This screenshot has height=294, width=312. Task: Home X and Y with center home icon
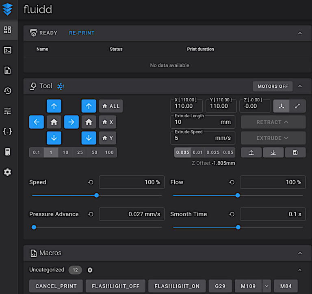click(x=54, y=122)
